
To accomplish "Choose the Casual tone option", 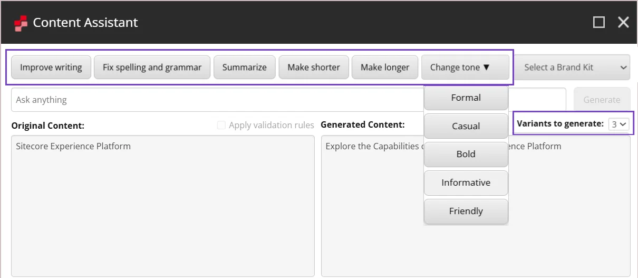I will (x=466, y=126).
